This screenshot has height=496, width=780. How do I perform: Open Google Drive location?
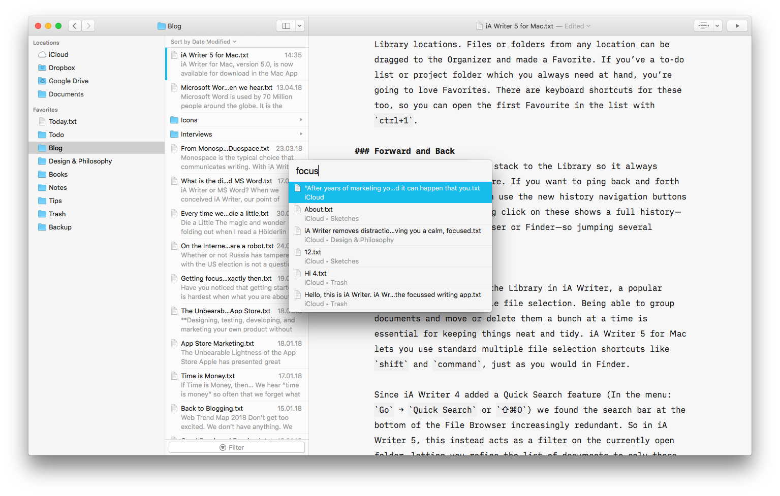click(97, 81)
